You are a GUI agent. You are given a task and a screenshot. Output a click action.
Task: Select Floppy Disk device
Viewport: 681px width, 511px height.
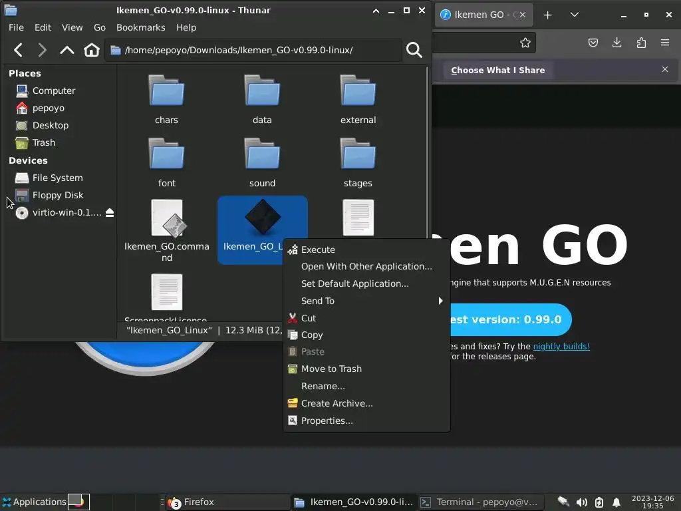point(59,195)
